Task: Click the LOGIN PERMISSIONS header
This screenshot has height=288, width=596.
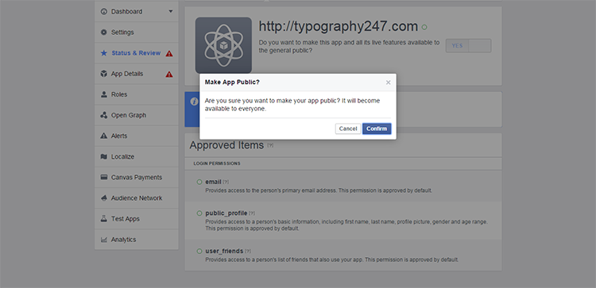Action: 217,163
